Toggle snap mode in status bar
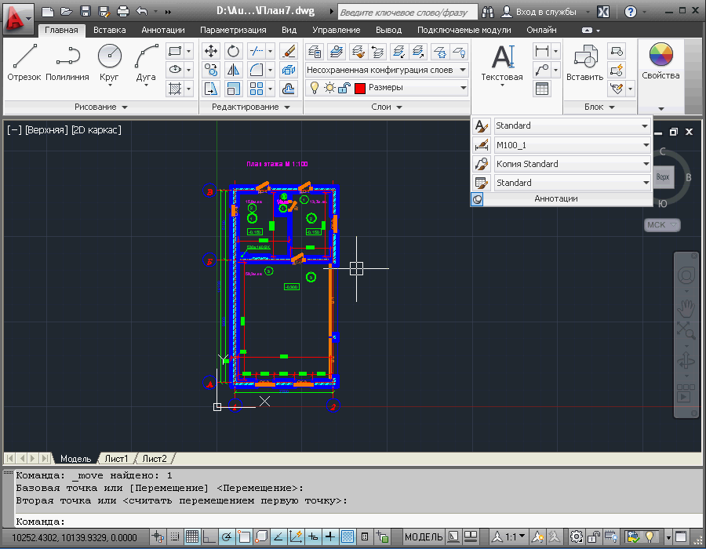706x549 pixels. (175, 536)
